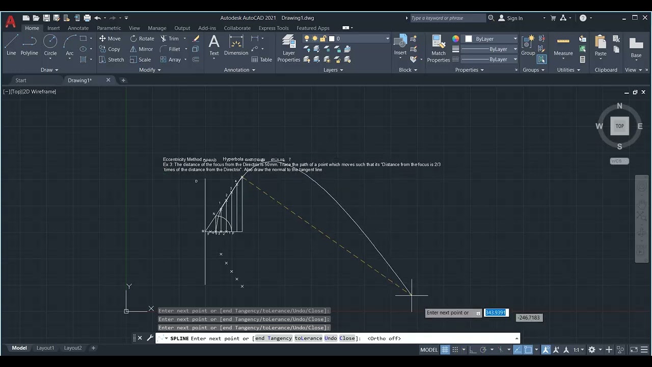Select the Line drawing tool

click(x=11, y=45)
